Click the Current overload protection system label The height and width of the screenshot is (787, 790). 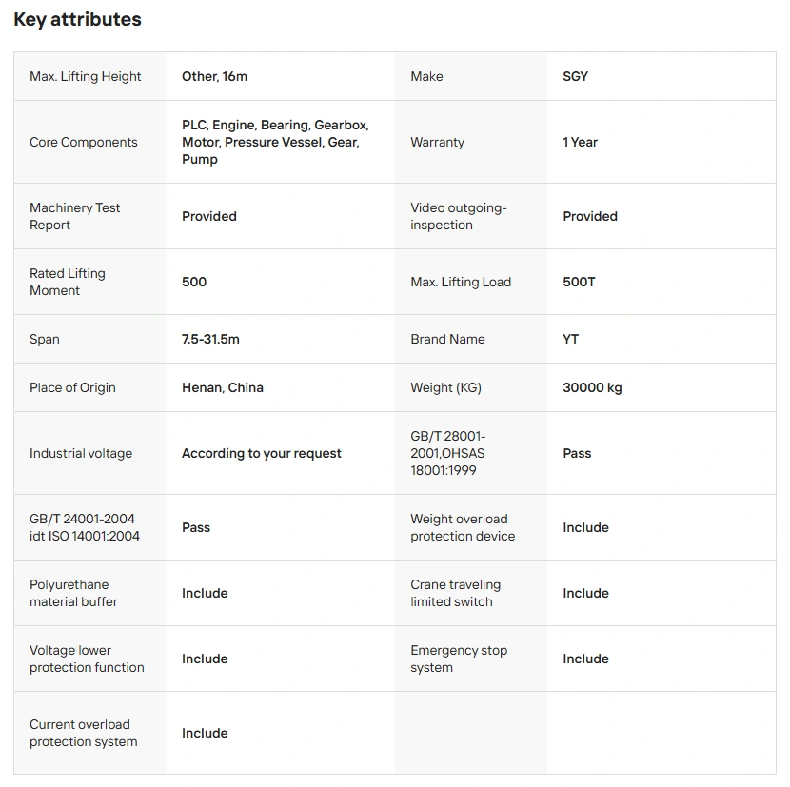click(84, 733)
